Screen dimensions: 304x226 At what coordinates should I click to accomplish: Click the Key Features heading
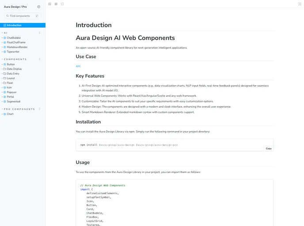point(90,76)
